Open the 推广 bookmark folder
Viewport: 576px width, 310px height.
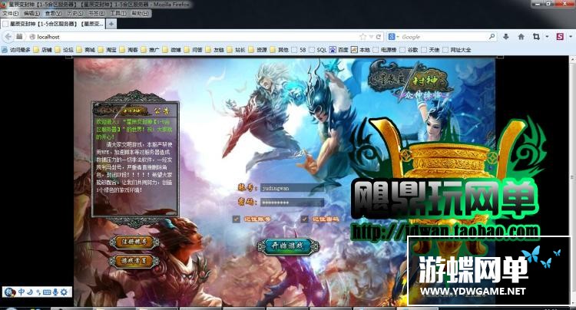[151, 50]
